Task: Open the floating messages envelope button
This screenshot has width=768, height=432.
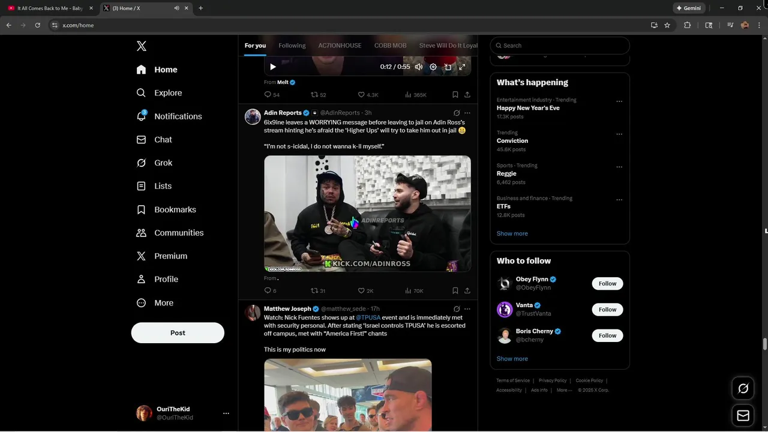Action: 743,416
